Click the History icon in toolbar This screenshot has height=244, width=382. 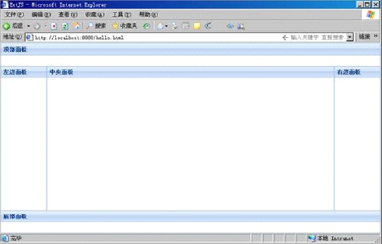point(146,26)
